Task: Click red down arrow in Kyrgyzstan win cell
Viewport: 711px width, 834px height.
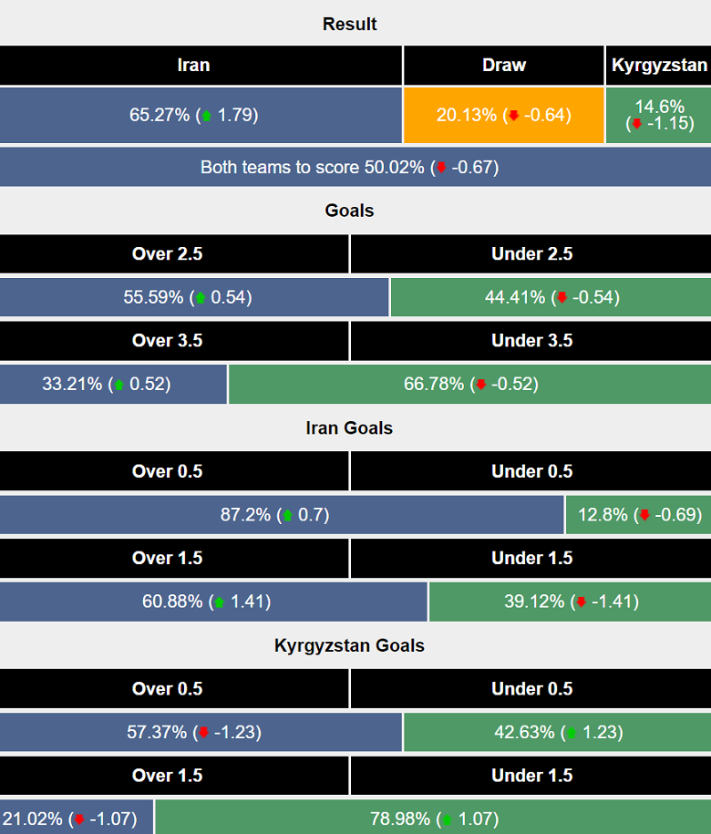Action: click(x=636, y=123)
